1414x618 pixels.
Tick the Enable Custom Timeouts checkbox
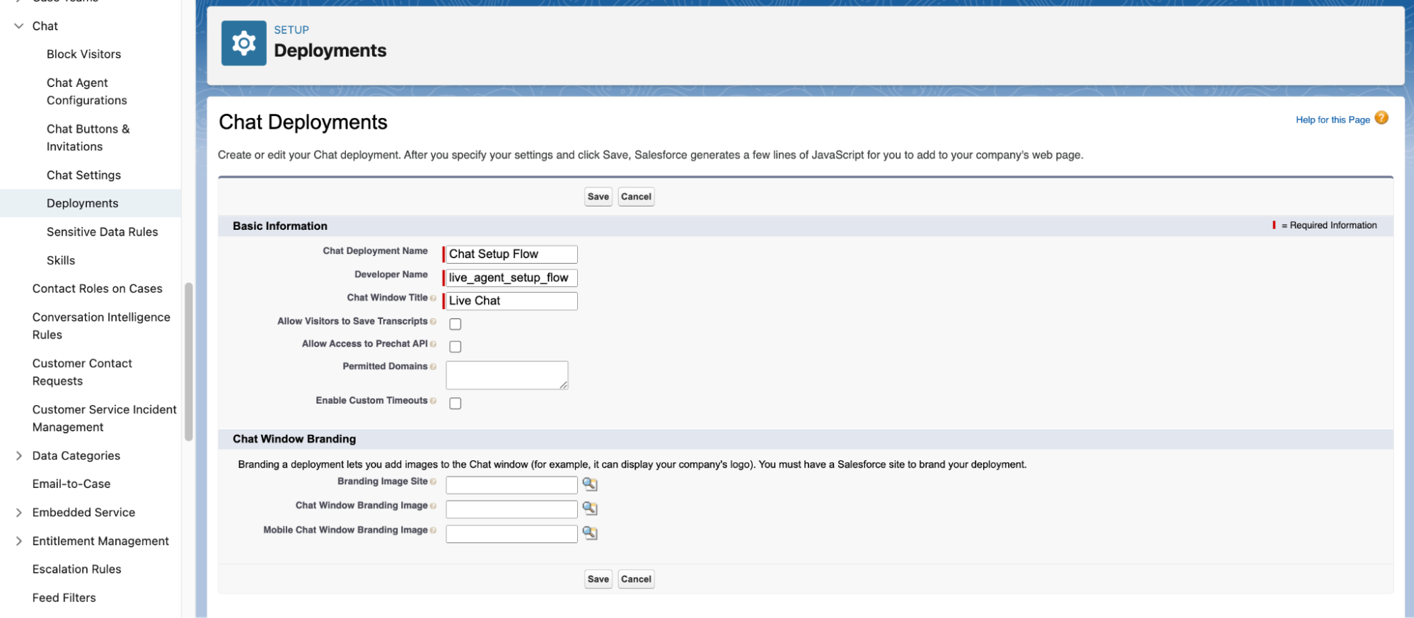pyautogui.click(x=456, y=403)
